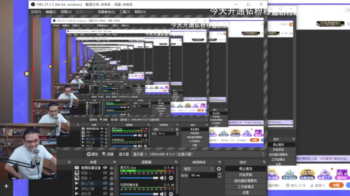Click the image icon of front 图像 3 source
Screen dimensions: 350x196
tap(77, 173)
